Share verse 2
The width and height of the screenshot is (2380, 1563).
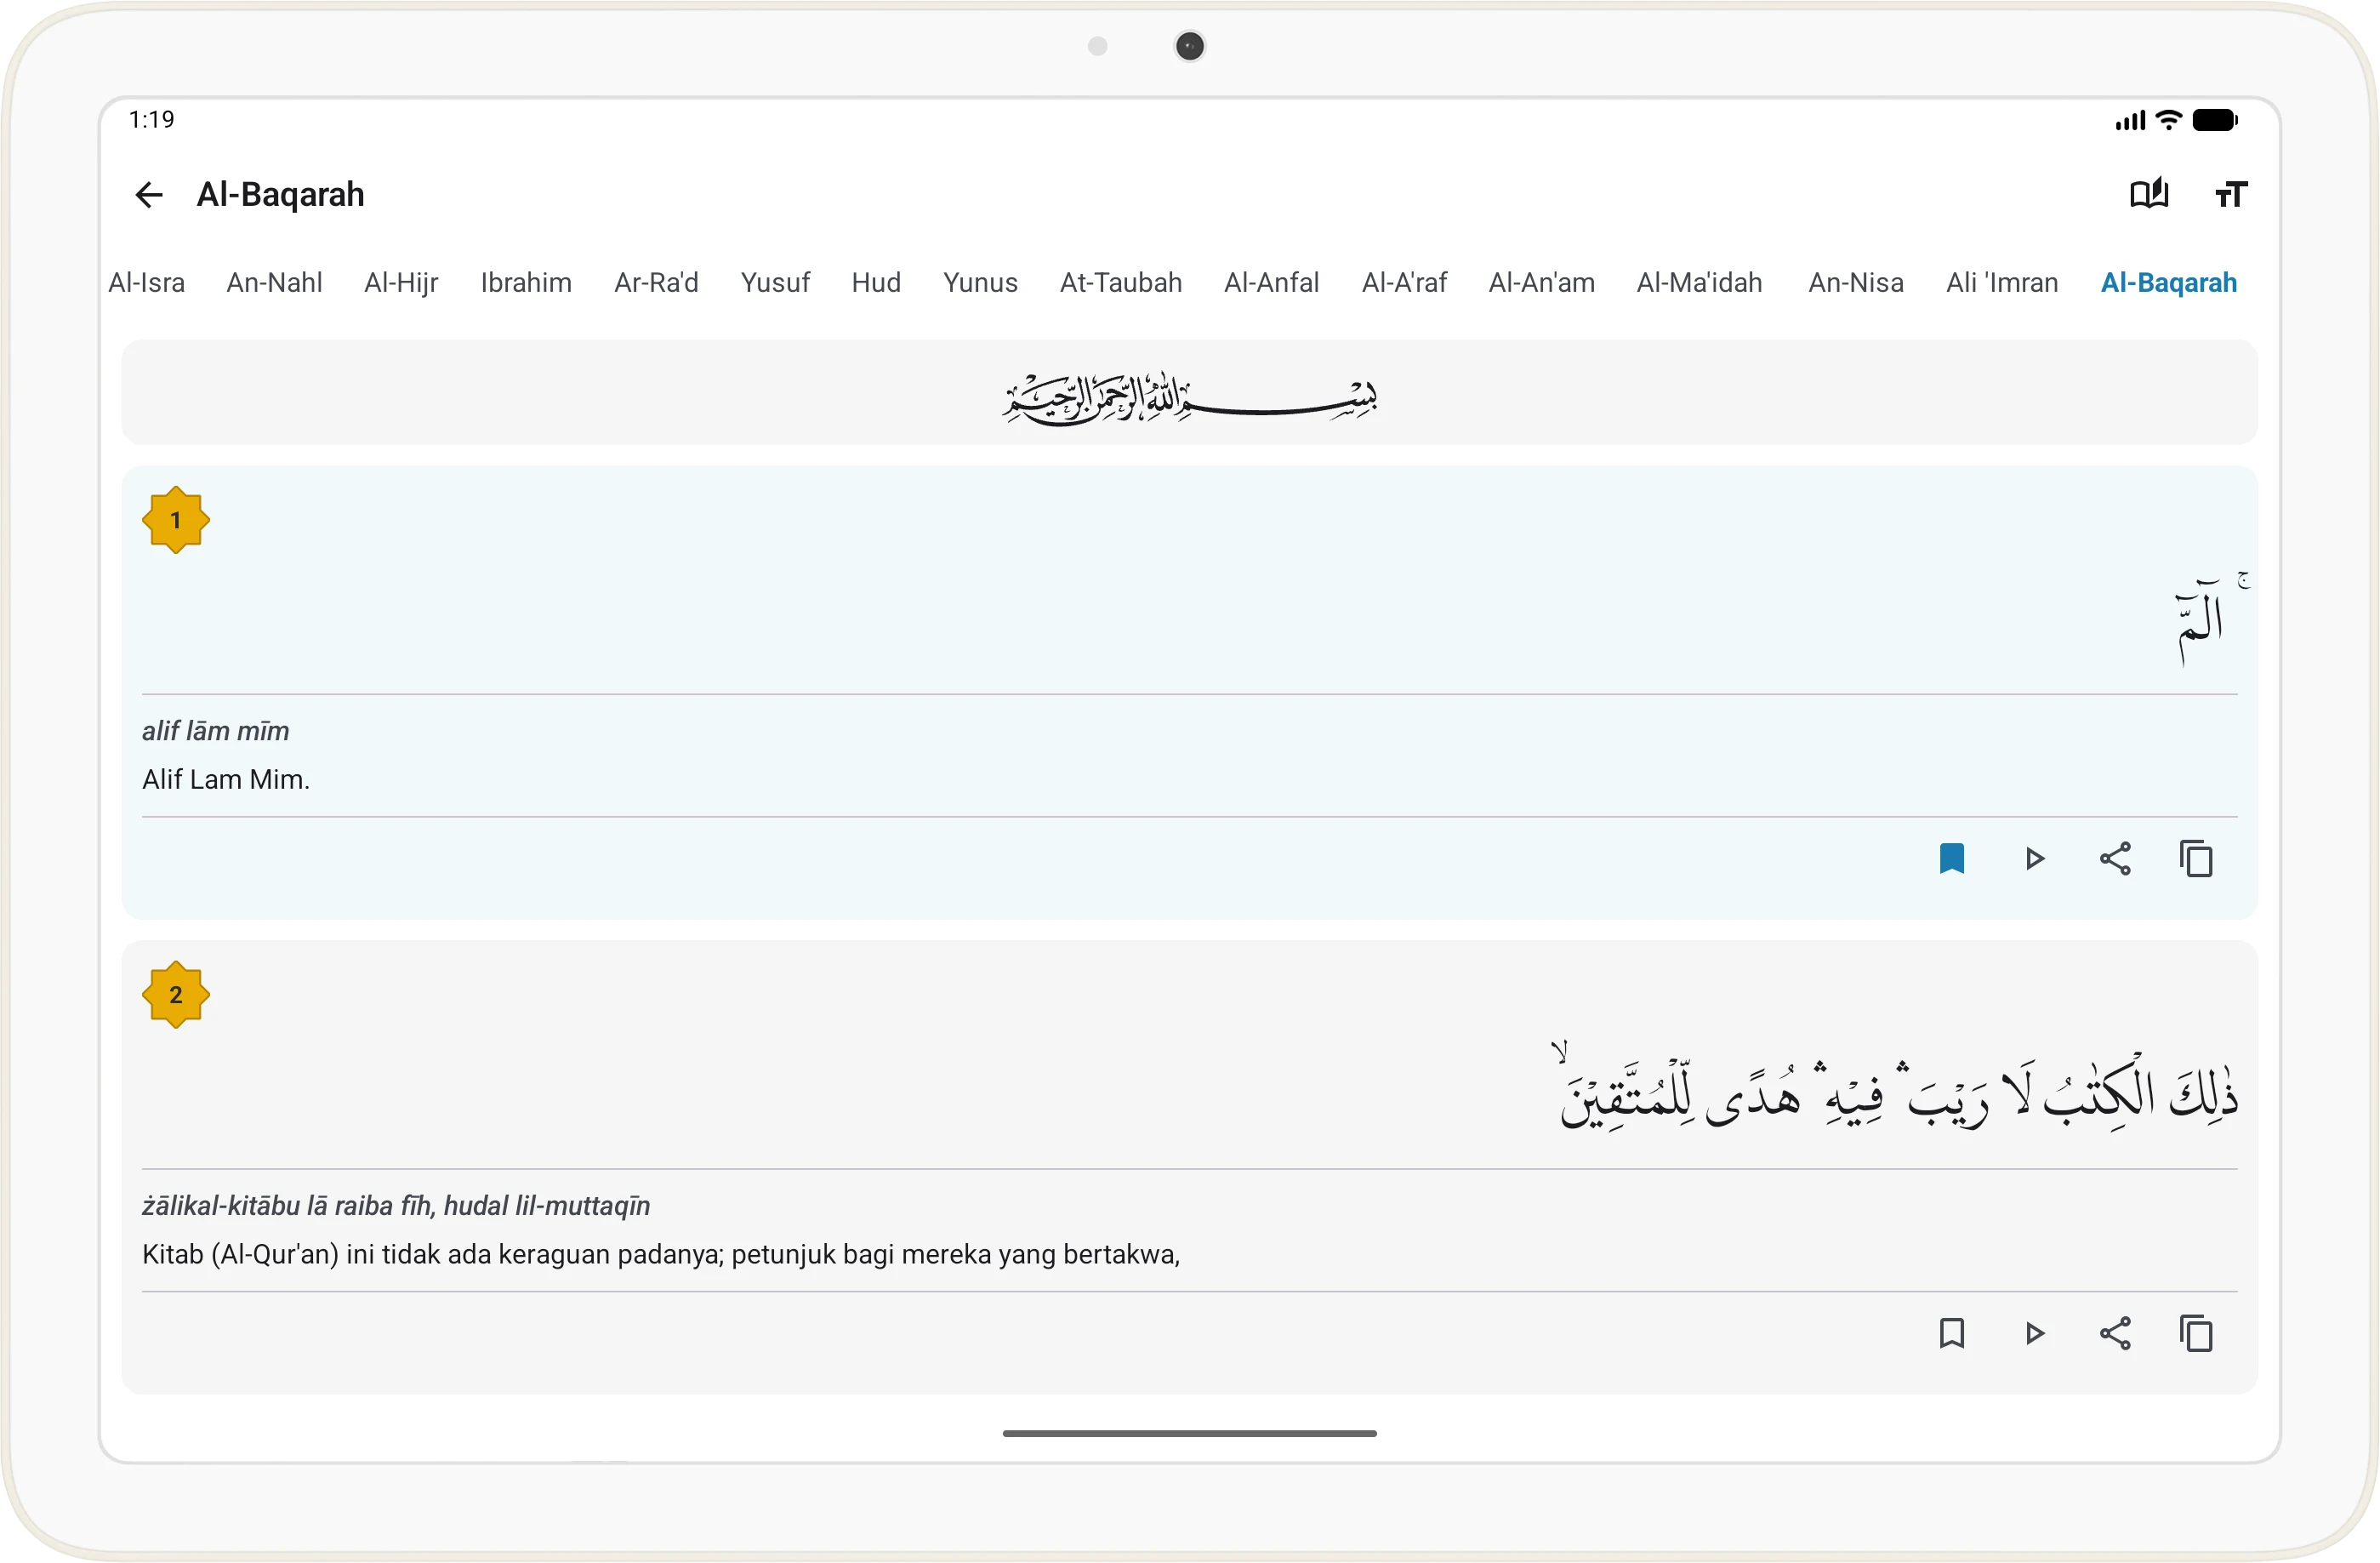coord(2115,1334)
